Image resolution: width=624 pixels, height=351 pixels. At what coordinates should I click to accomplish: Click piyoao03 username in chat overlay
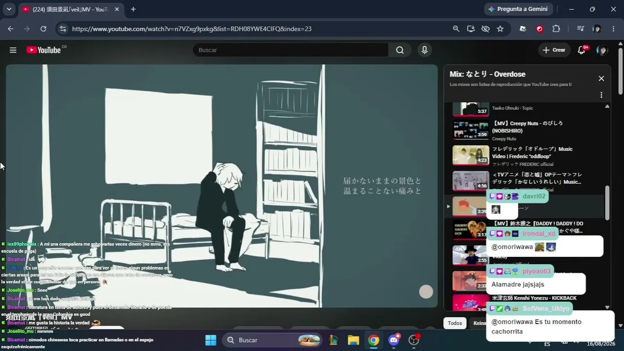[536, 271]
